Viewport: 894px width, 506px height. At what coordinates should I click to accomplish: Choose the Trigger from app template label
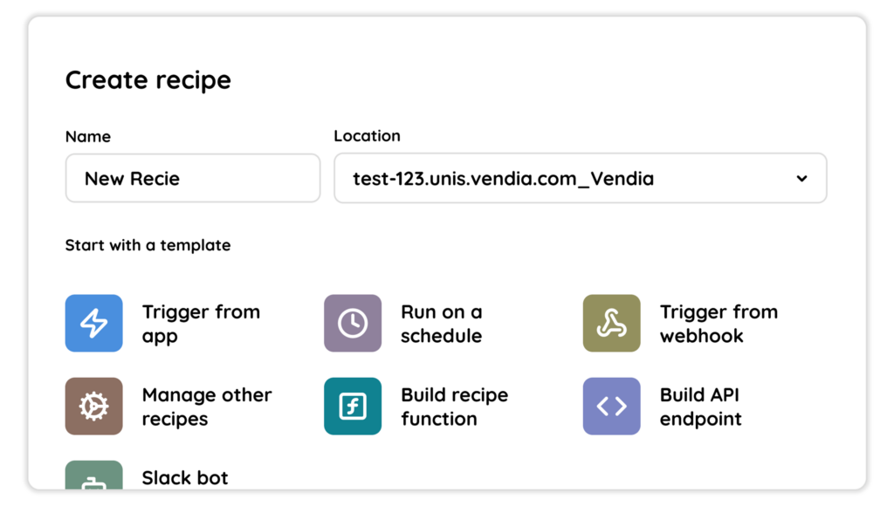(201, 324)
